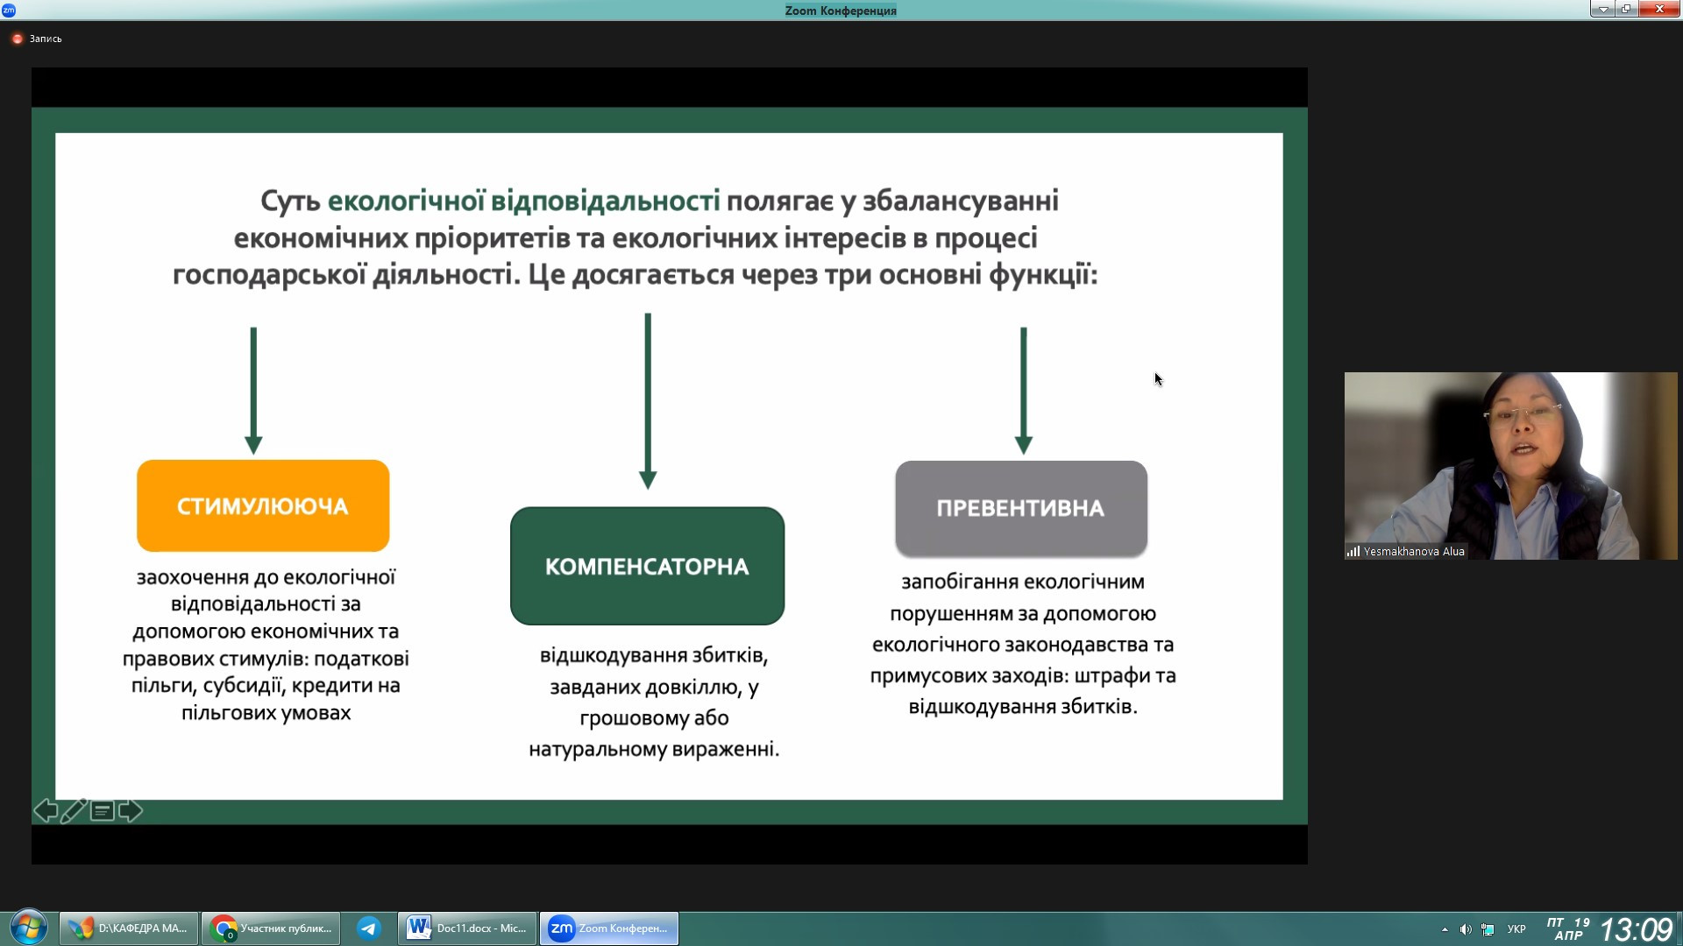
Task: Click the red recording indicator
Action: point(17,39)
